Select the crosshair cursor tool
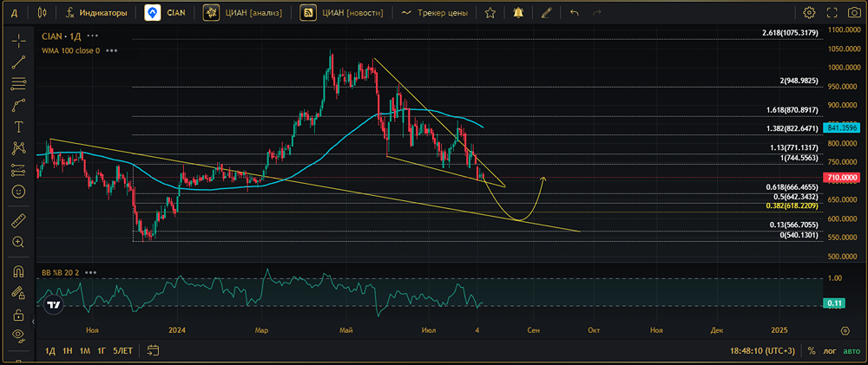868x365 pixels. tap(19, 41)
